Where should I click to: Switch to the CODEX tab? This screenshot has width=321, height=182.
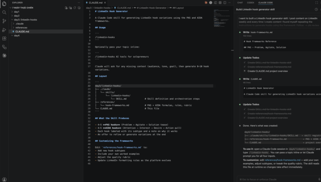coord(251,3)
